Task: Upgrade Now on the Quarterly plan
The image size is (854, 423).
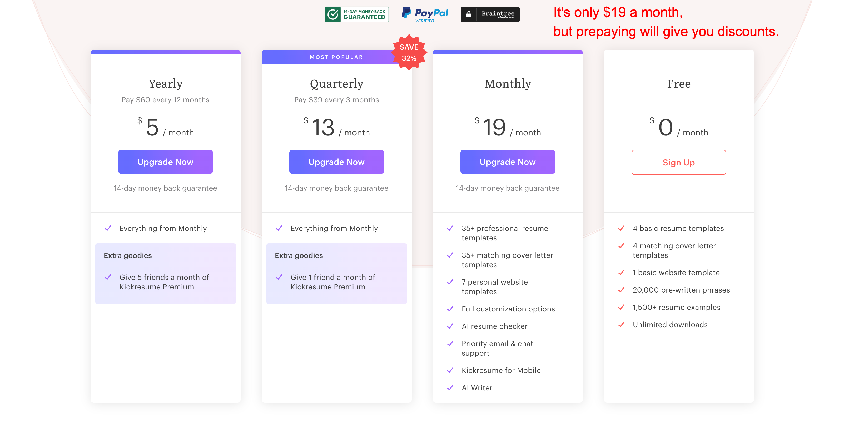Action: pyautogui.click(x=336, y=162)
